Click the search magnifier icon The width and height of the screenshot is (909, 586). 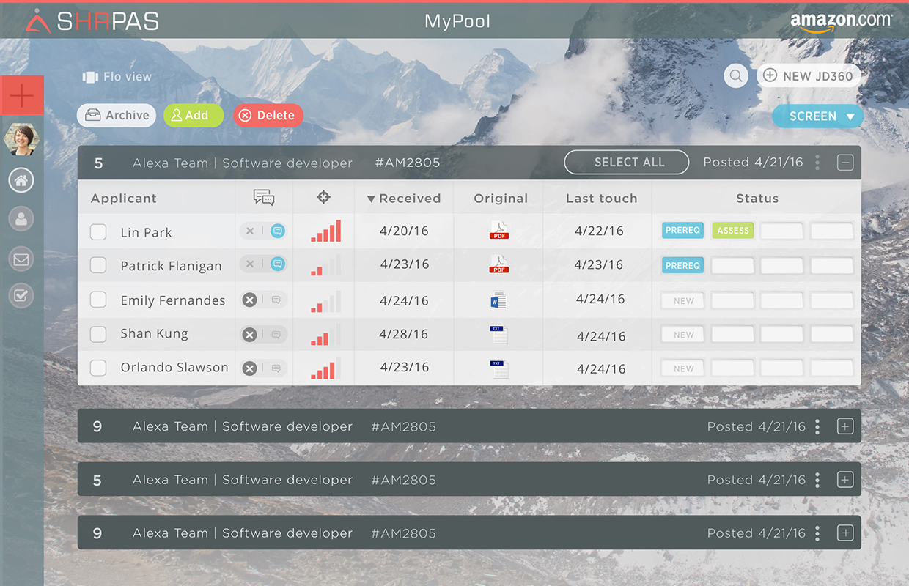pyautogui.click(x=735, y=75)
